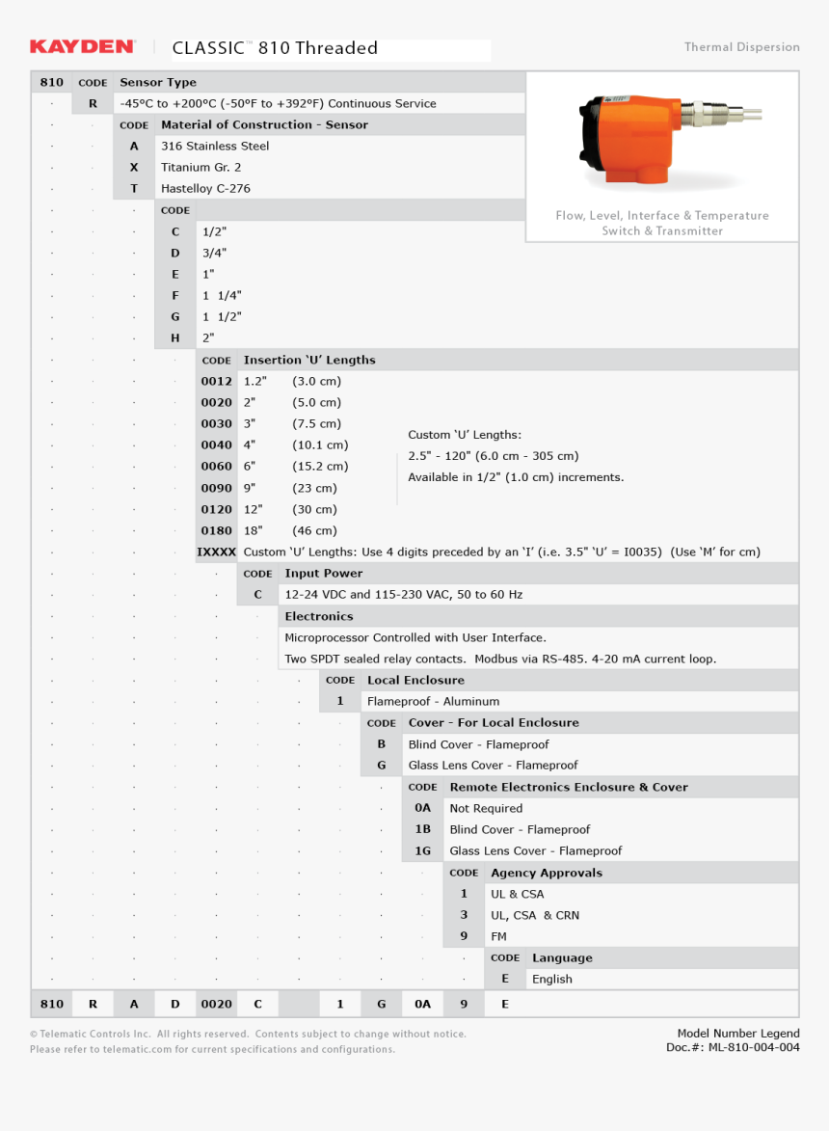Select the "Insertion 'U' Lengths" heading

coord(309,360)
